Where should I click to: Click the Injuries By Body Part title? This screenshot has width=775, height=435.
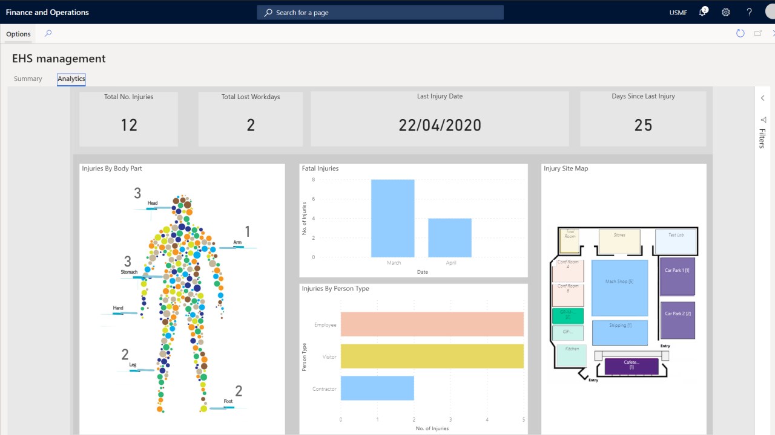coord(112,169)
